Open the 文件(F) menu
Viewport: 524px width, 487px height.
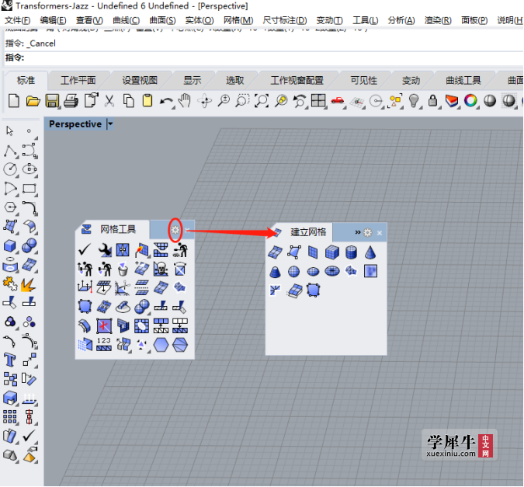point(17,20)
